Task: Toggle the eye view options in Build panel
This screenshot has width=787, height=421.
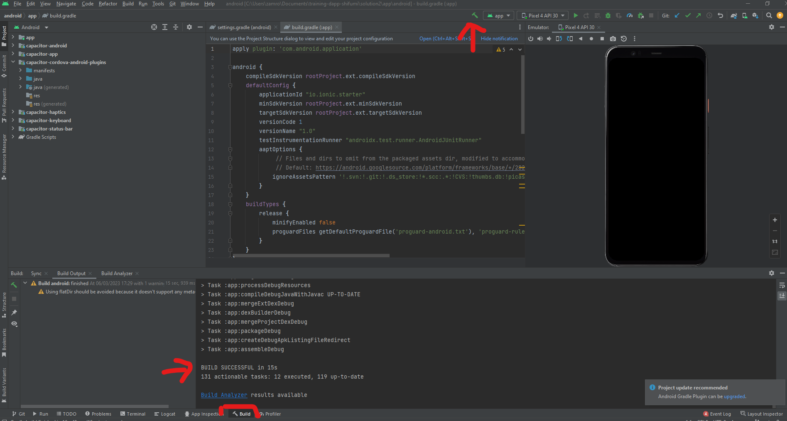Action: point(14,324)
